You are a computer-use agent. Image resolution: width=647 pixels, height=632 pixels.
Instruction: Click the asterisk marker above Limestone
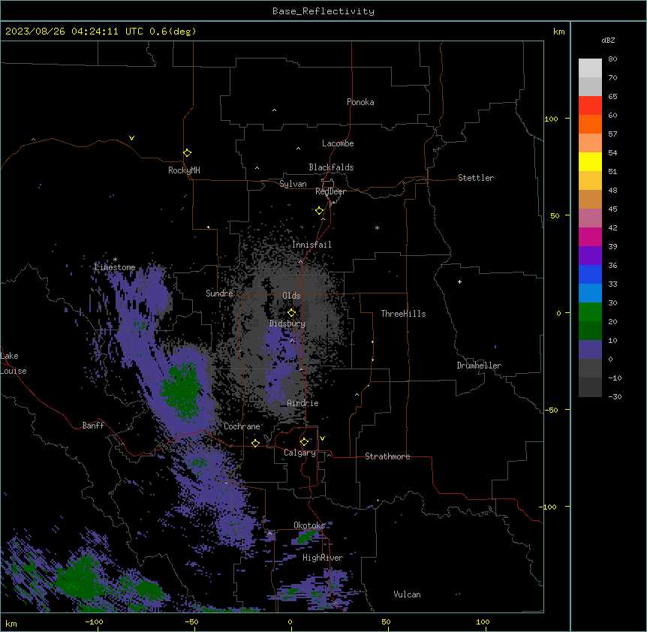tap(115, 260)
